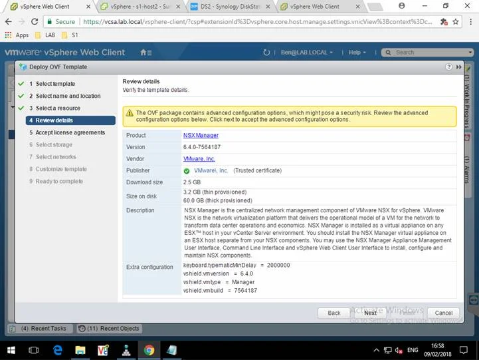Switch to the DS2 Synology DiskStation tab
This screenshot has width=479, height=360.
[x=231, y=6]
